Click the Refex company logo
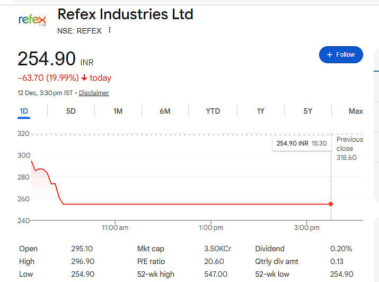Image resolution: width=379 pixels, height=282 pixels. pos(32,20)
